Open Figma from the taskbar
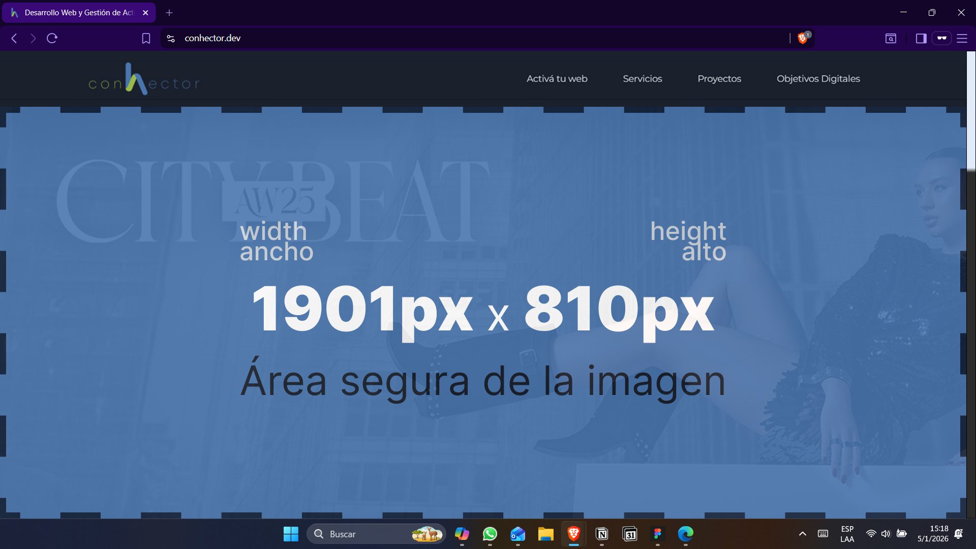 [x=657, y=534]
